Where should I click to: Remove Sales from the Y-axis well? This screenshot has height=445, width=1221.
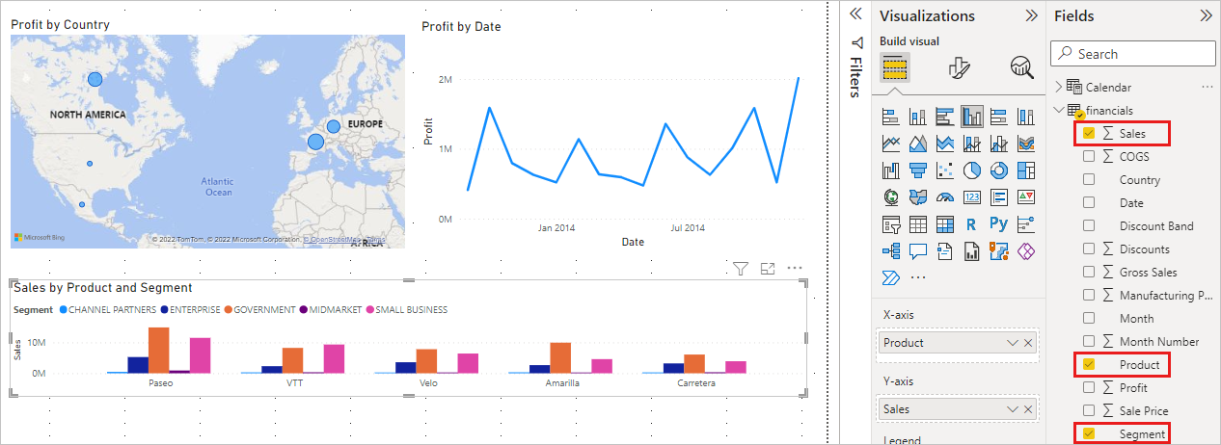tap(1028, 409)
